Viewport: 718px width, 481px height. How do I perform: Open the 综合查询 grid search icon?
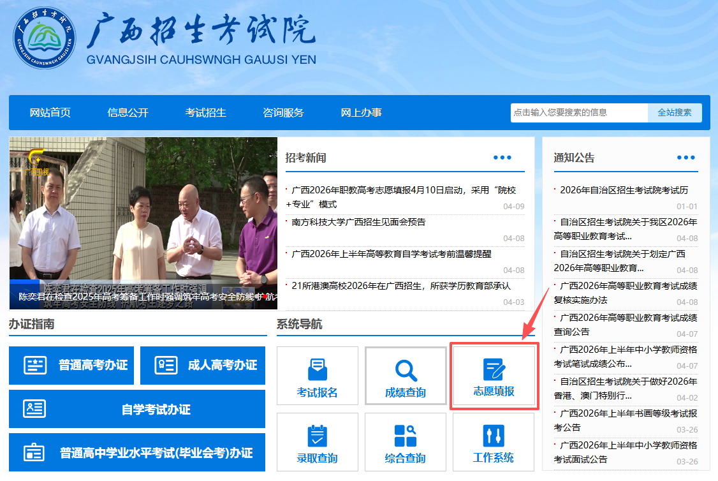coord(406,436)
